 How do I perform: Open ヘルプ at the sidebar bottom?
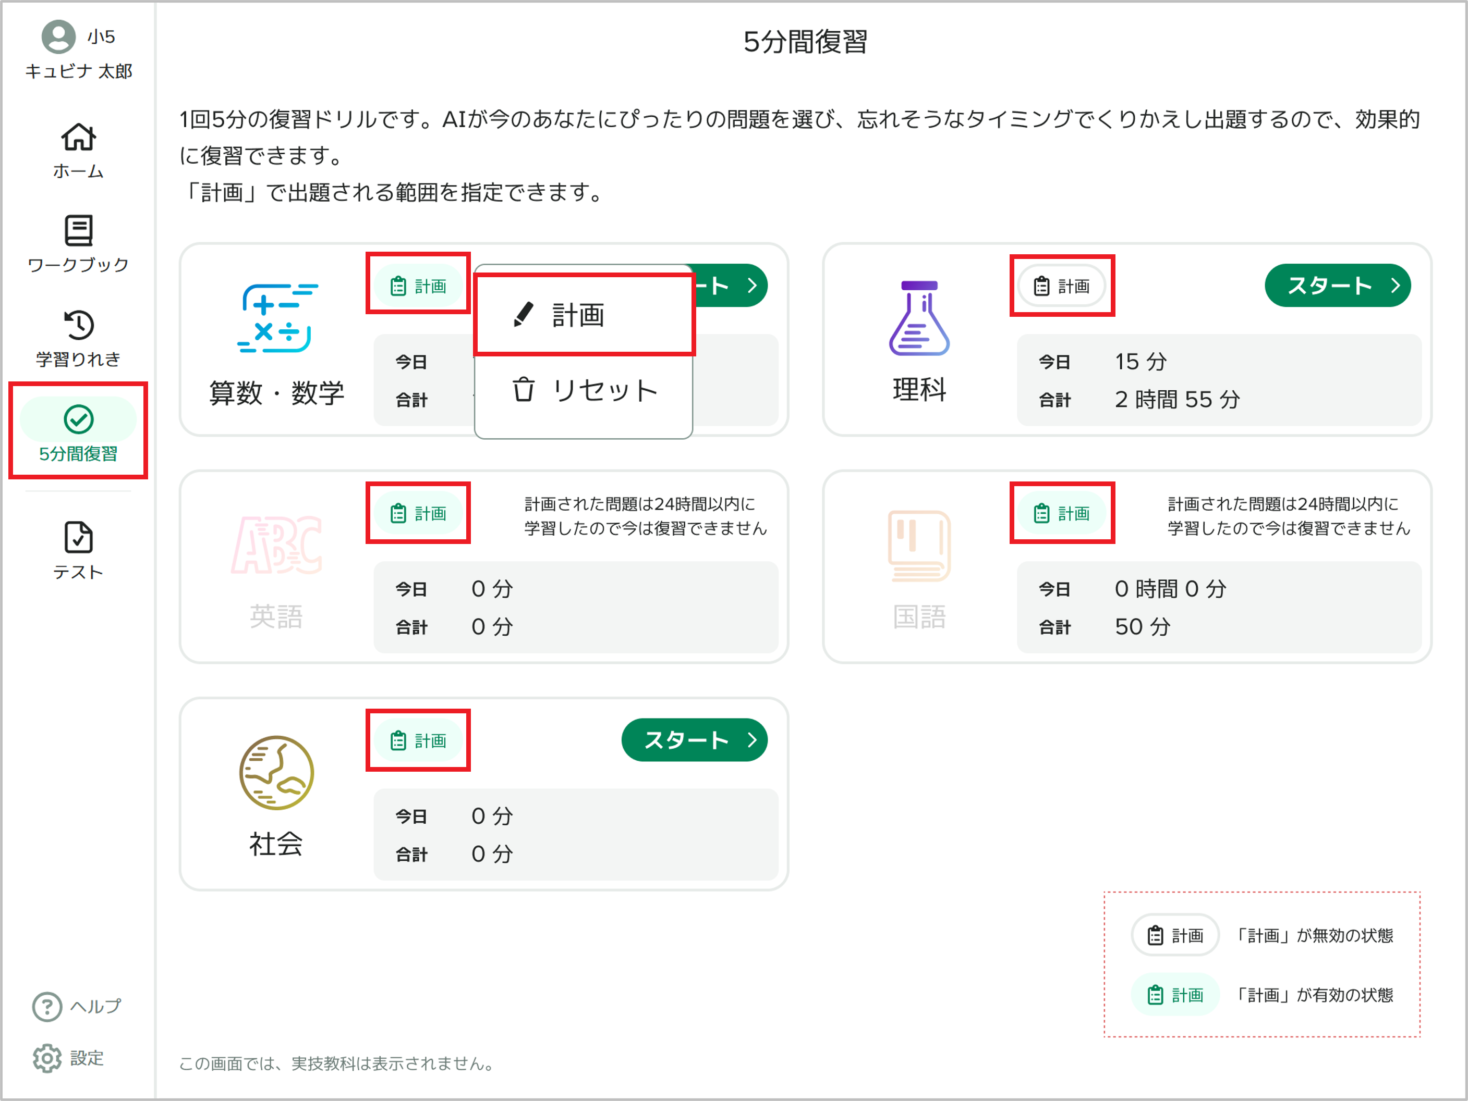click(x=77, y=1006)
